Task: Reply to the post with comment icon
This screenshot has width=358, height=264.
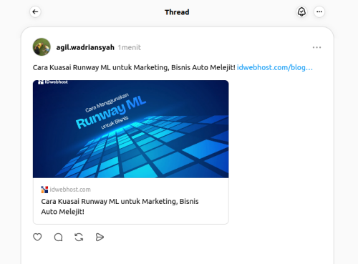Action: pyautogui.click(x=58, y=238)
